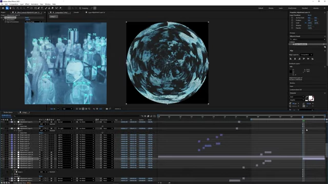Hide Shape Layer 26 with its eye toggle
The height and width of the screenshot is (184, 328).
[x=2, y=135]
